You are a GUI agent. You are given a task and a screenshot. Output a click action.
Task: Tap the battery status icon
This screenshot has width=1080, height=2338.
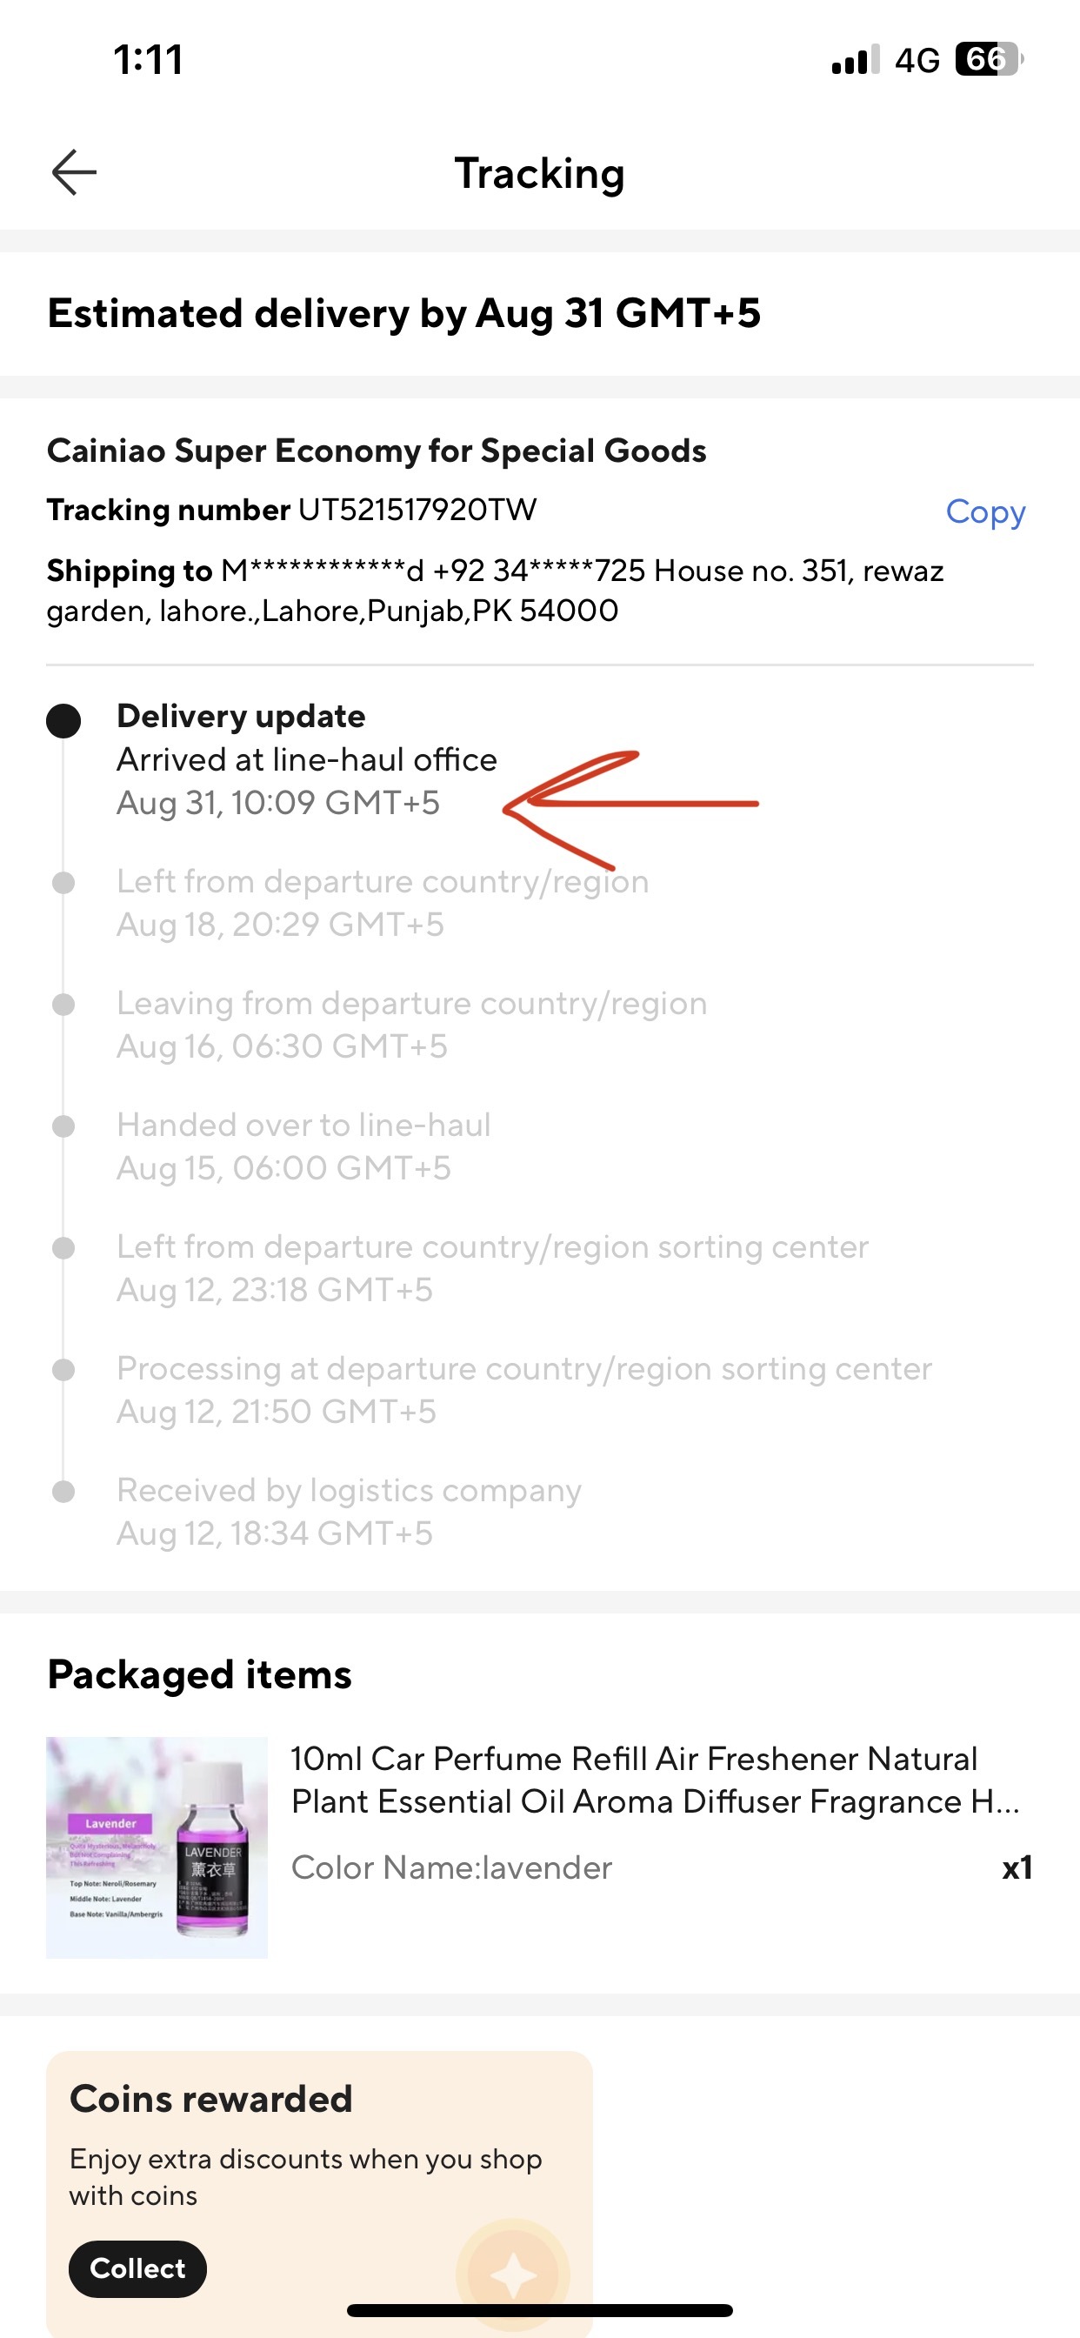coord(990,60)
